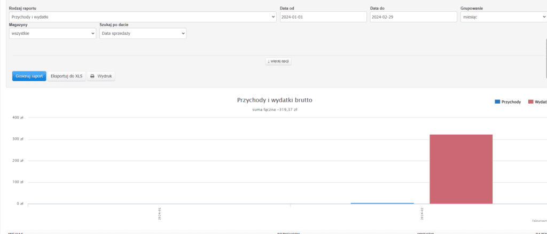The width and height of the screenshot is (547, 234).
Task: Click the 2024-02 axis label
Action: click(422, 214)
